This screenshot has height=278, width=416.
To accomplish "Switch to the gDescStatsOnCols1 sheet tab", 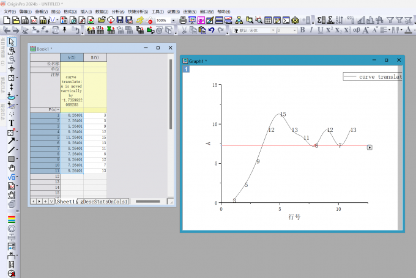I will tap(103, 202).
